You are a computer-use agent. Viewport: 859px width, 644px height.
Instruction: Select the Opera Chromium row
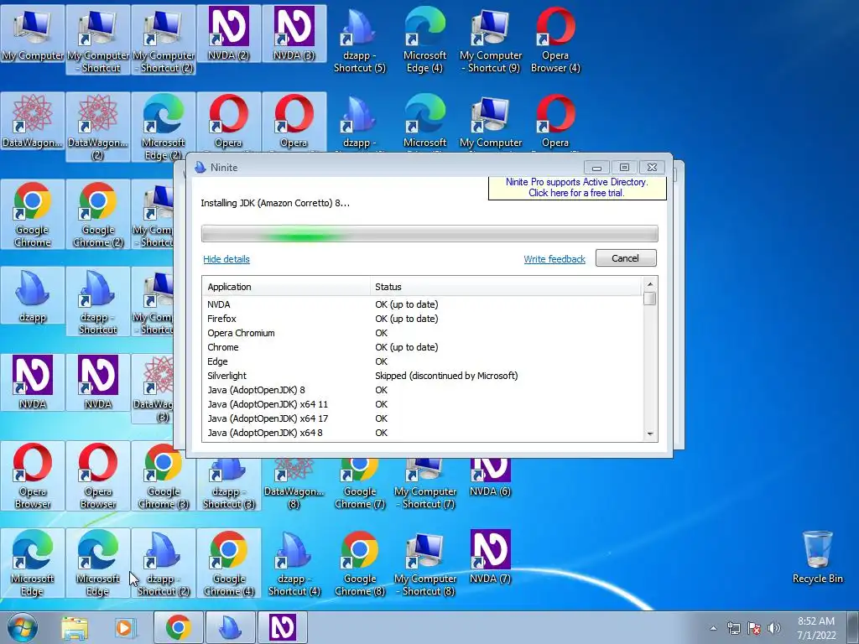point(422,333)
